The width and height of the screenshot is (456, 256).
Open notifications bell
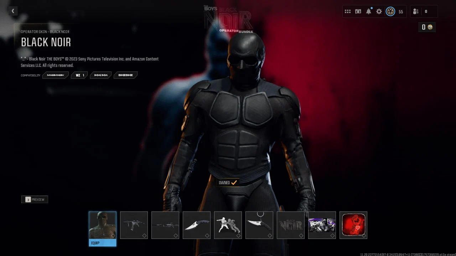click(x=369, y=11)
